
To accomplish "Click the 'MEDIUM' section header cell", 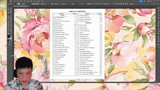I will tap(88, 23).
